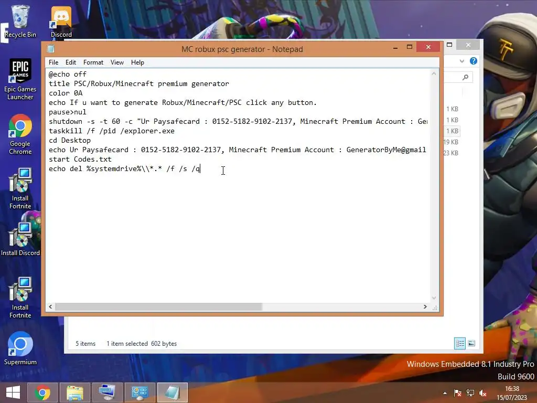Click Notepad's horizontal scrollbar right arrow
537x403 pixels.
425,306
